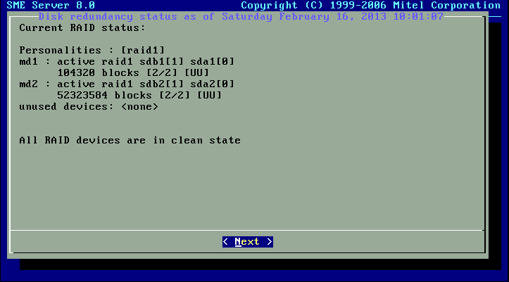This screenshot has width=509, height=282.
Task: Click the Current RAID status heading
Action: click(x=82, y=28)
